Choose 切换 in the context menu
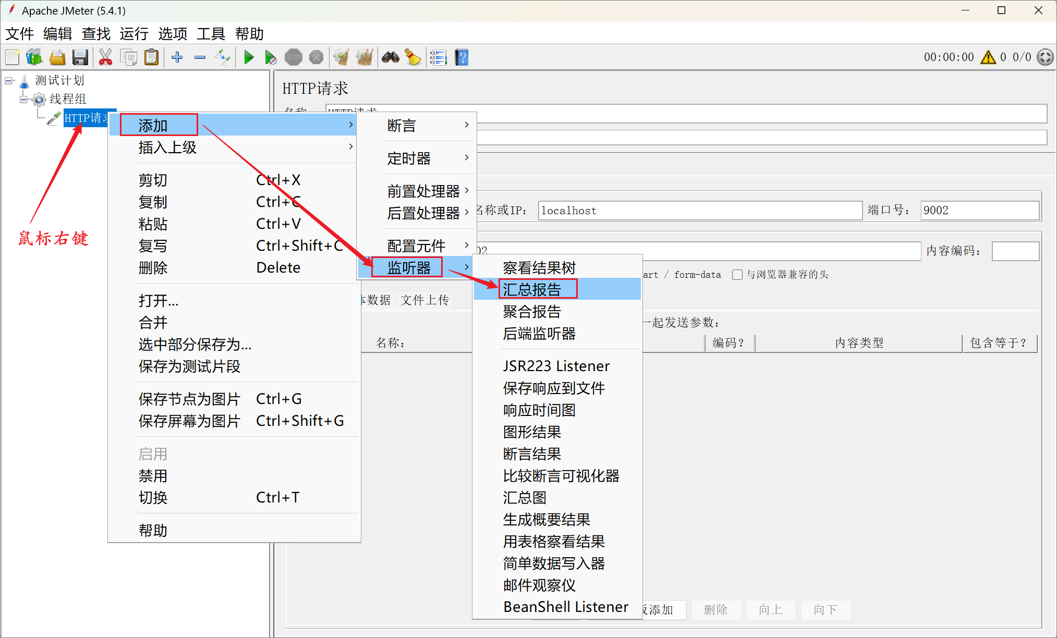Screen dimensions: 1057x638 coord(234,497)
